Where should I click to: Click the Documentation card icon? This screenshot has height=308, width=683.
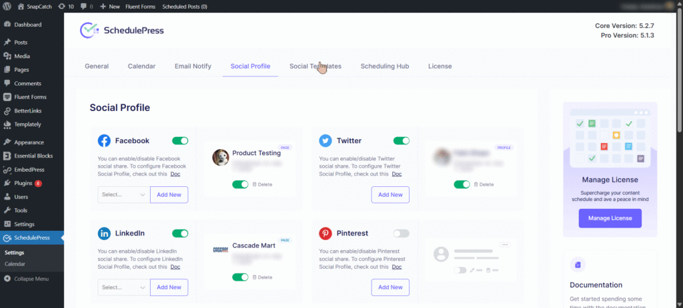point(578,265)
